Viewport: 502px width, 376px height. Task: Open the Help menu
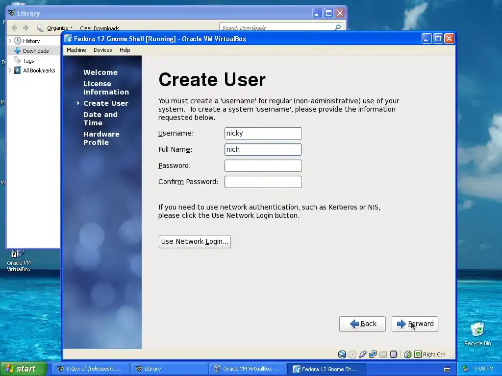tap(125, 50)
